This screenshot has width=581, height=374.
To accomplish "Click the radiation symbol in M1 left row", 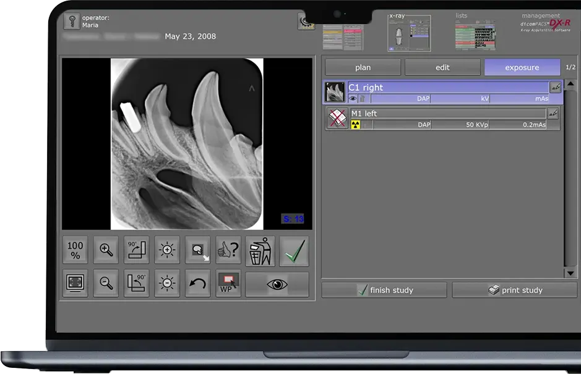I will (x=355, y=125).
